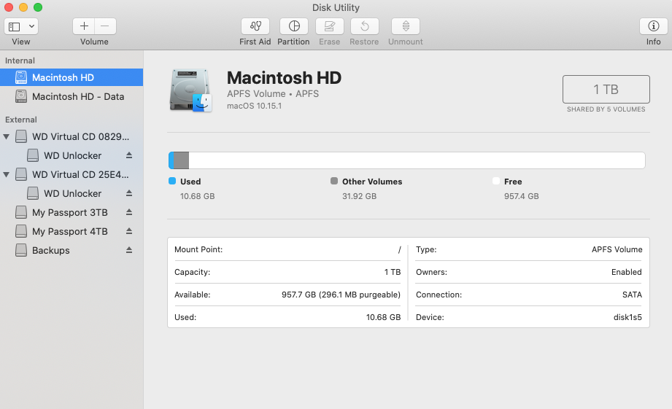Image resolution: width=672 pixels, height=409 pixels.
Task: Click the Restore toolbar icon
Action: coord(365,26)
